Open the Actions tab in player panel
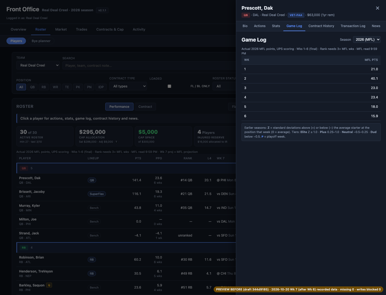Screen dimensions: 386x295 click(260, 26)
